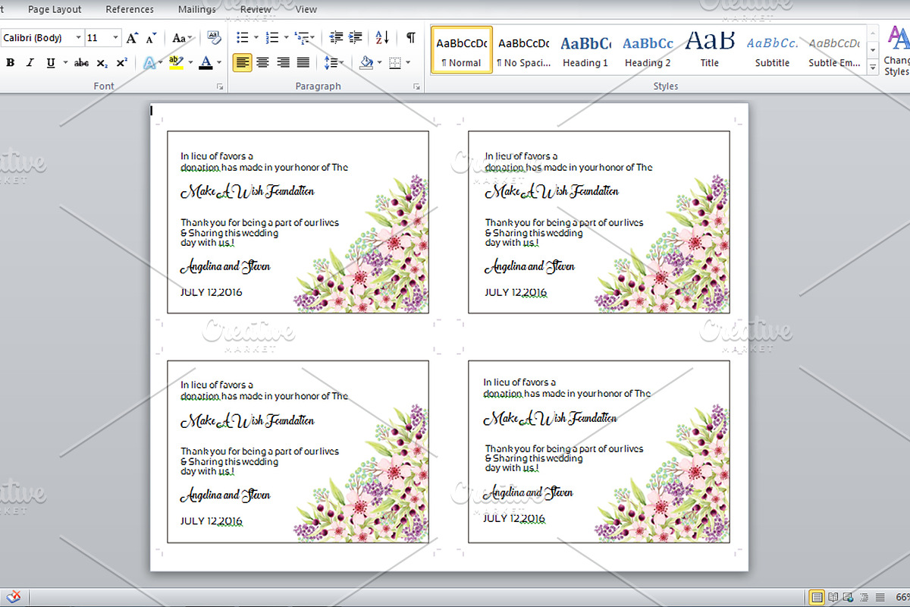
Task: Apply the Heading 2 style
Action: (648, 50)
